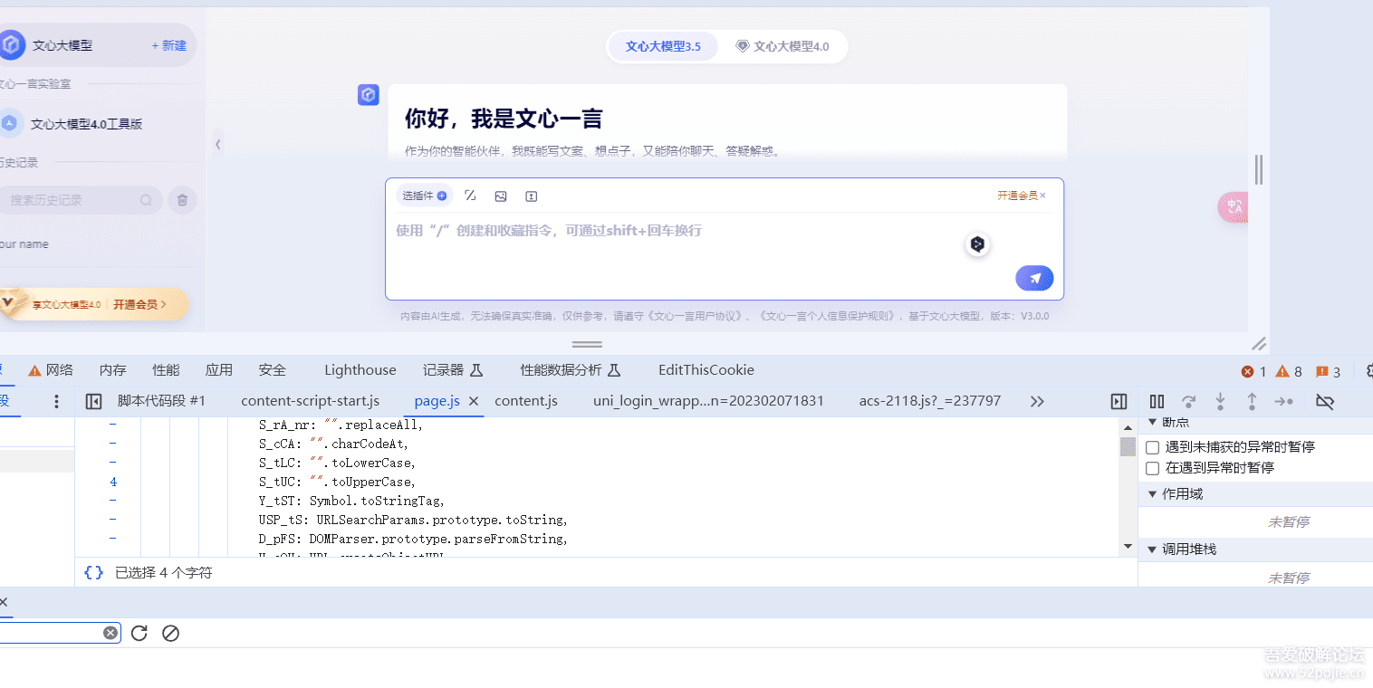
Task: Toggle the debugger sidebar panel icon
Action: tap(1119, 401)
